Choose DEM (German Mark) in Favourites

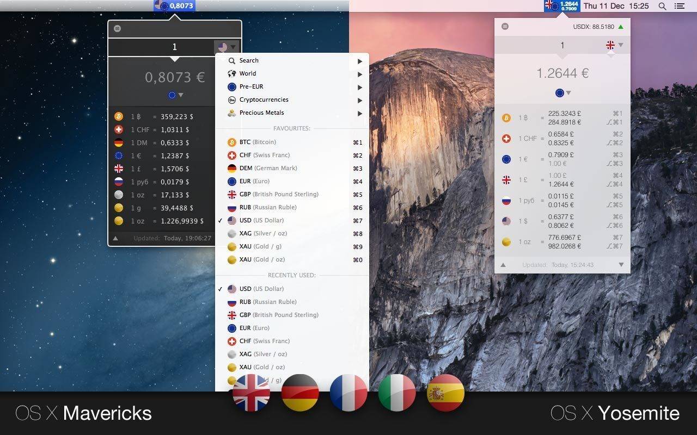click(292, 168)
